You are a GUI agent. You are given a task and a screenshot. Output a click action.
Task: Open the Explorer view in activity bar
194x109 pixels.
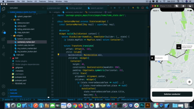tap(3, 9)
